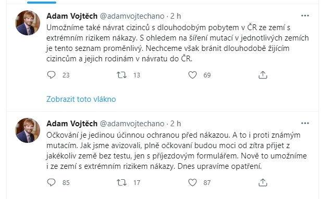Click the profile avatar of second tweet
The width and height of the screenshot is (321, 199).
[28, 130]
